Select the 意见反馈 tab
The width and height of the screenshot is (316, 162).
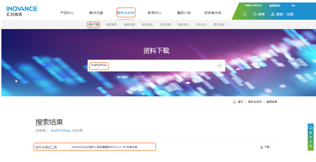click(219, 25)
